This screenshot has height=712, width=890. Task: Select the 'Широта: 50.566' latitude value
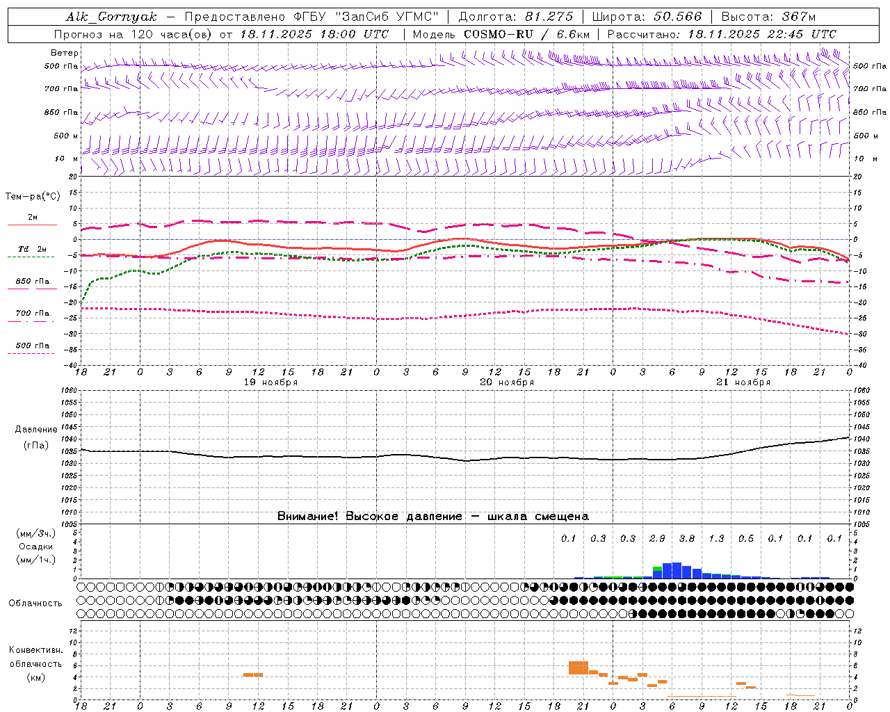point(647,17)
